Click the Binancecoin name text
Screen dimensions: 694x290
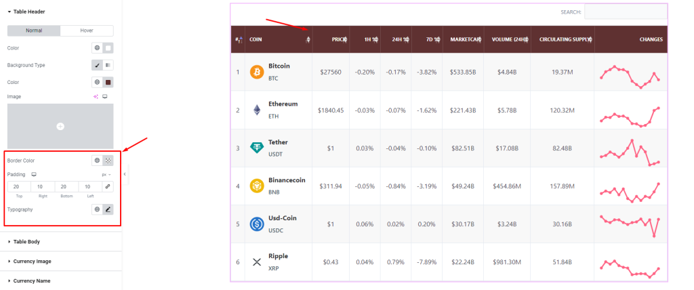point(287,180)
